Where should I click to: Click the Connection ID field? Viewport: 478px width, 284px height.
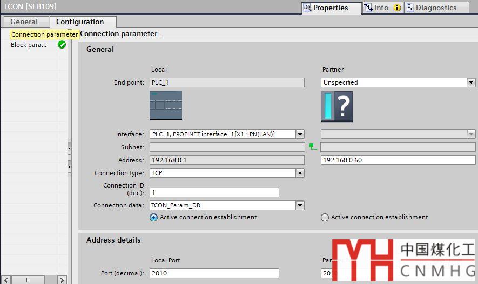pyautogui.click(x=214, y=192)
